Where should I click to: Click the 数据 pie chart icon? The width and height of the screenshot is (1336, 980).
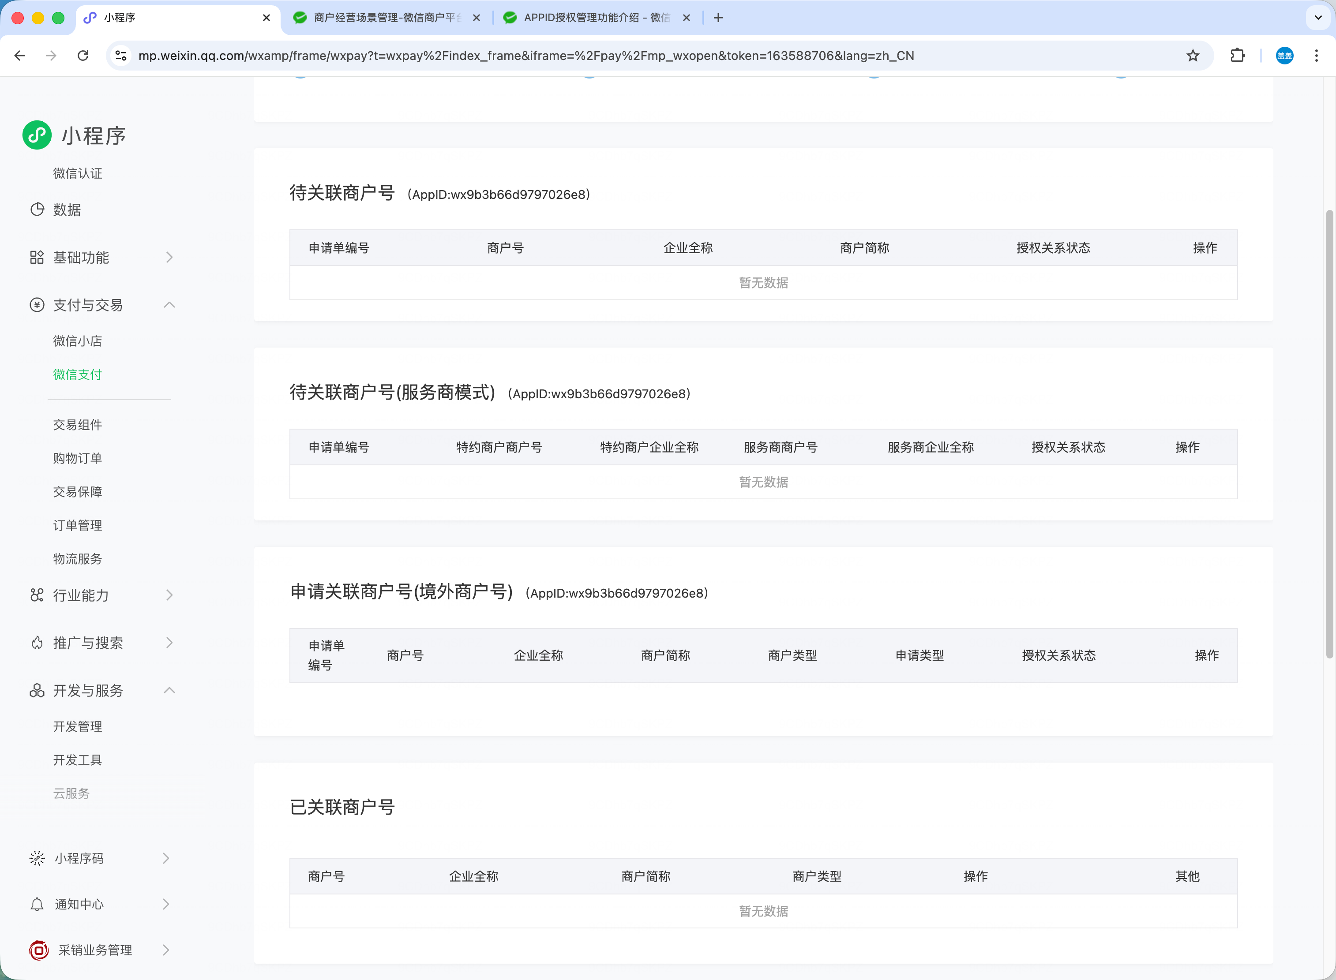click(x=37, y=209)
